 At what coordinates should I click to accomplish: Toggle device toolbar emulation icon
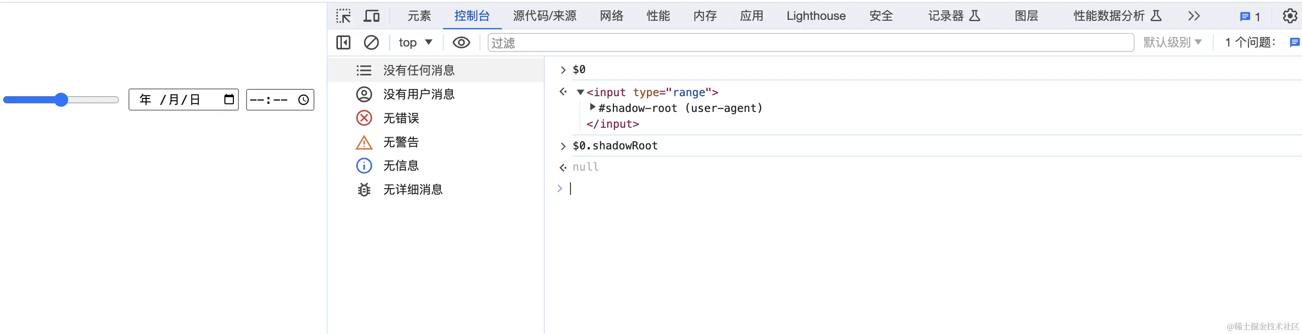tap(372, 16)
